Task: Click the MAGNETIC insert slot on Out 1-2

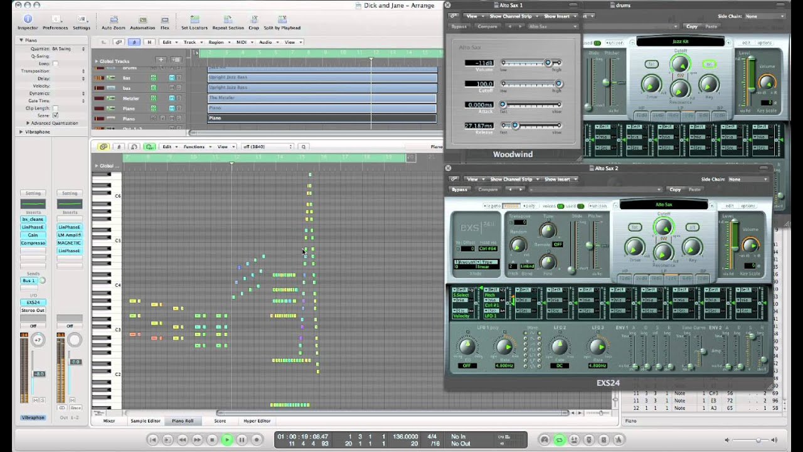Action: click(x=70, y=243)
